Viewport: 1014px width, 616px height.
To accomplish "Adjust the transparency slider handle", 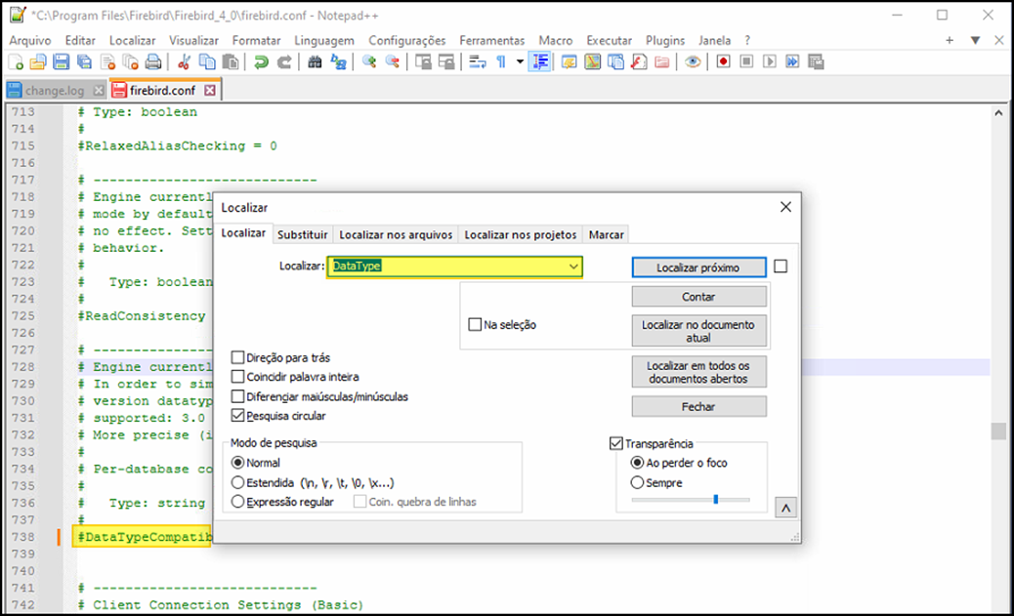I will tap(716, 499).
